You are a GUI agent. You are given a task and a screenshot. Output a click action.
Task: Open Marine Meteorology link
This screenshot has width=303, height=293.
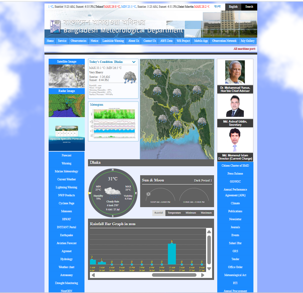tap(67, 171)
